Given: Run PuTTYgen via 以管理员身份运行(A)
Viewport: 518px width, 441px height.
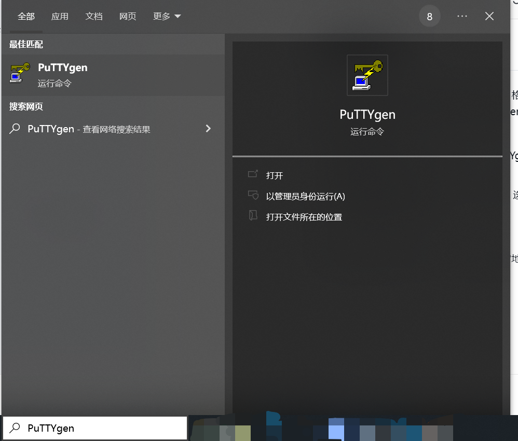Looking at the screenshot, I should tap(306, 196).
